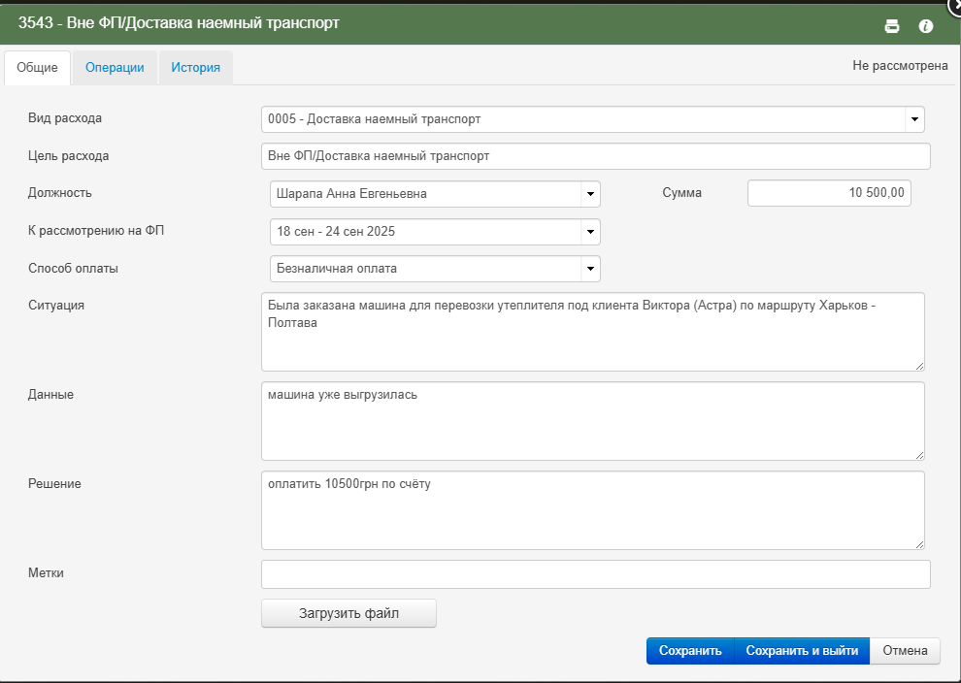Screen dimensions: 961x683
Task: Switch to the Операции tab
Action: point(115,67)
